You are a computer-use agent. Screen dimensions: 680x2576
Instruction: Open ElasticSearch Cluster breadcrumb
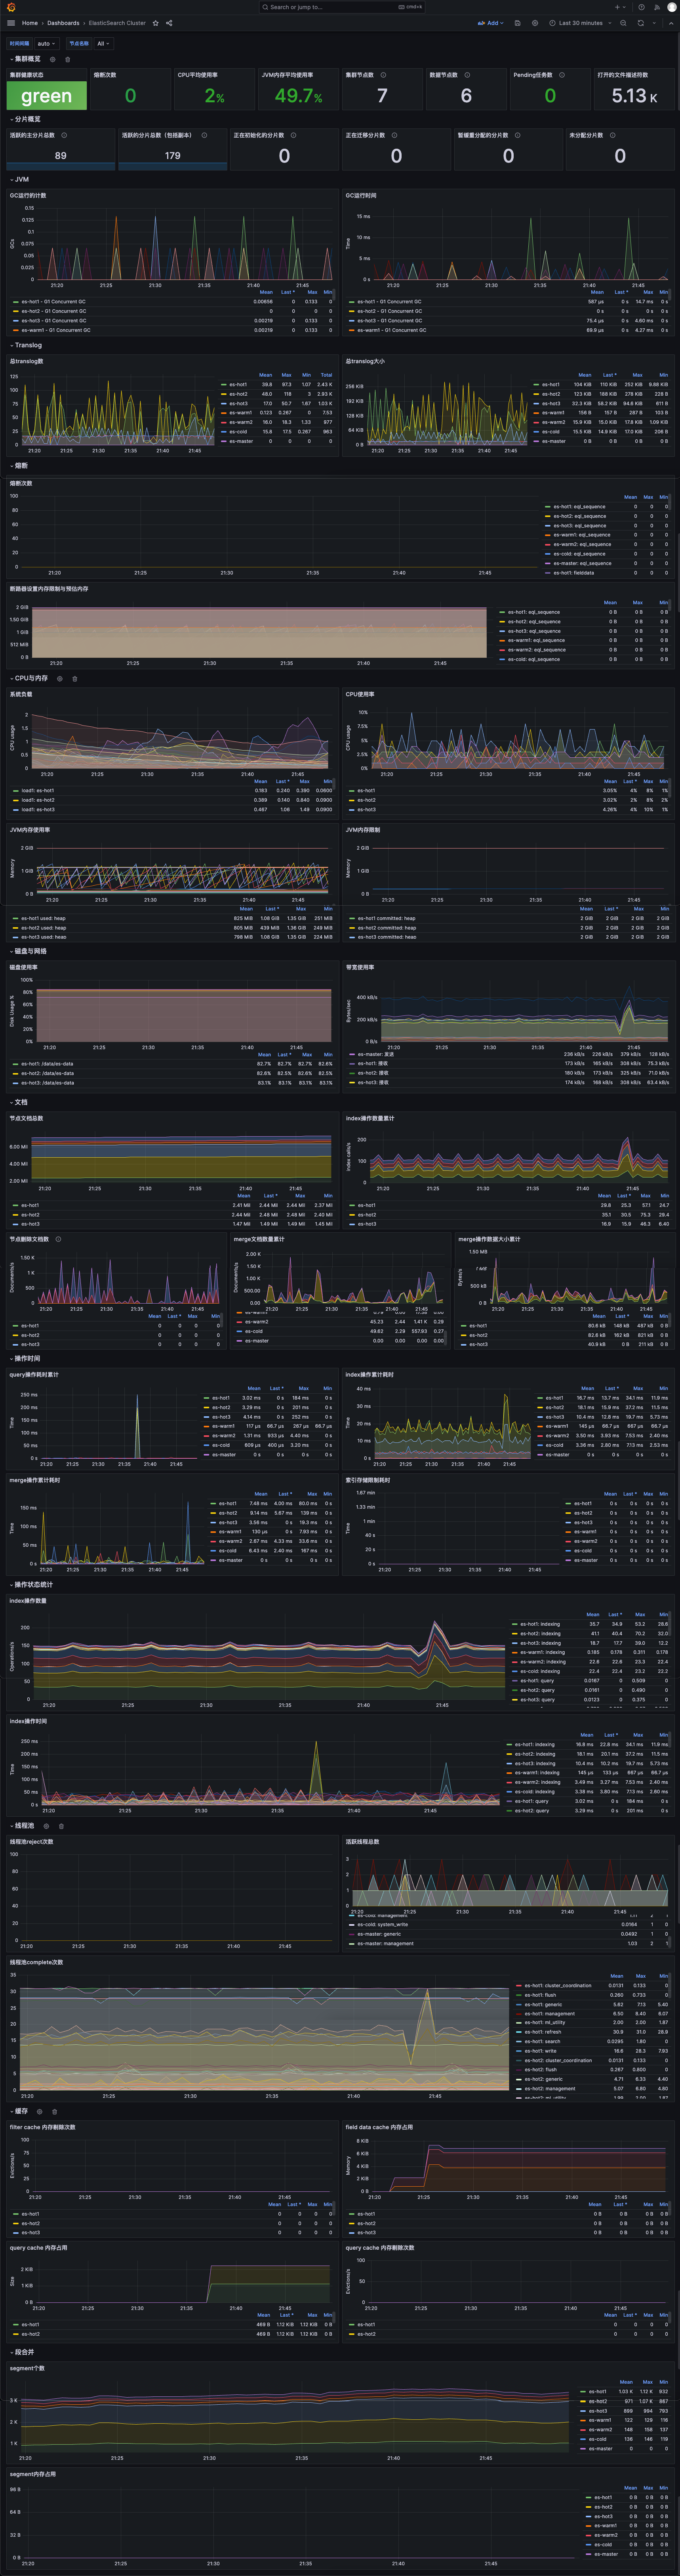(117, 23)
